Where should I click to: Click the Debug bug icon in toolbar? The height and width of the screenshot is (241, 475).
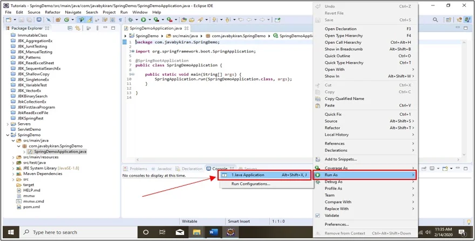pos(131,19)
